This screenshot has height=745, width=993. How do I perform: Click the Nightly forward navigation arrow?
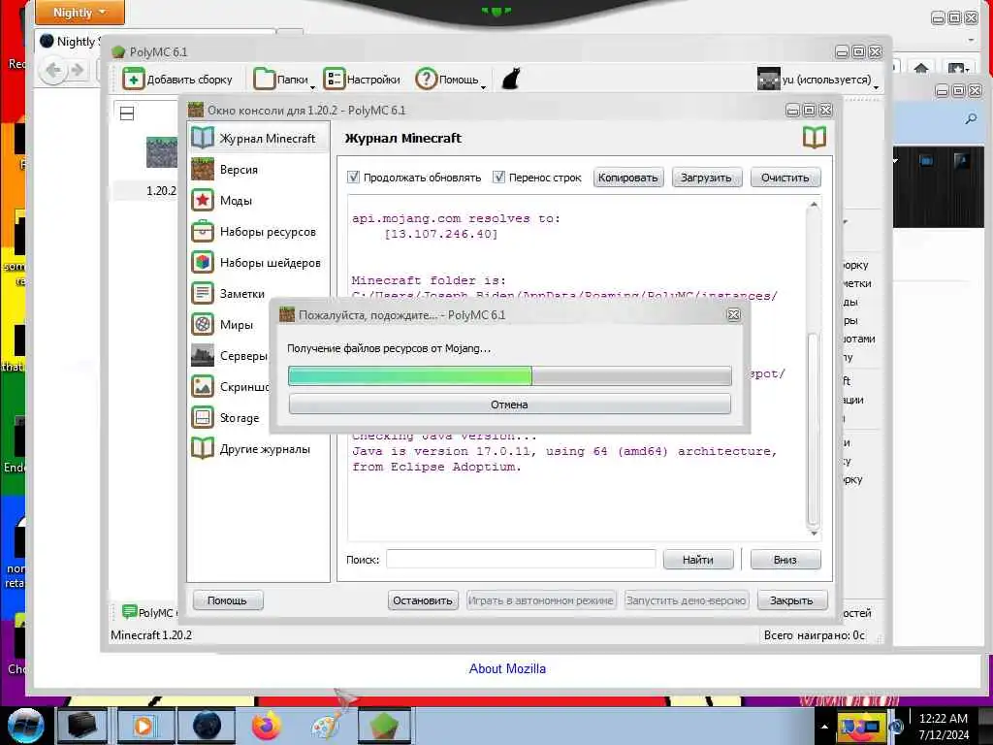coord(78,70)
